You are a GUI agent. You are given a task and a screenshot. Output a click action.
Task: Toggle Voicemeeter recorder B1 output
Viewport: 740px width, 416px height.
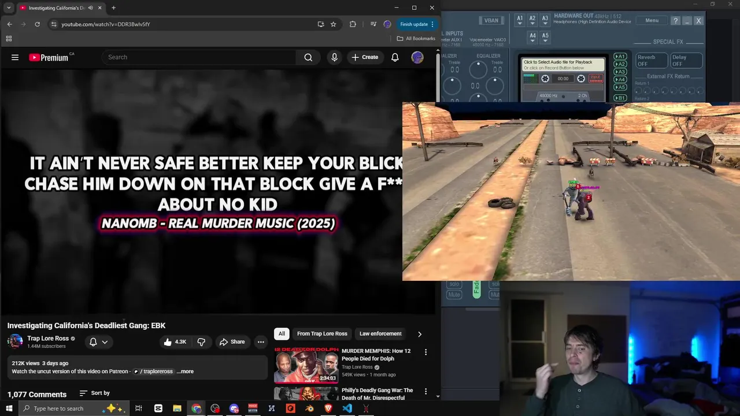click(x=620, y=98)
